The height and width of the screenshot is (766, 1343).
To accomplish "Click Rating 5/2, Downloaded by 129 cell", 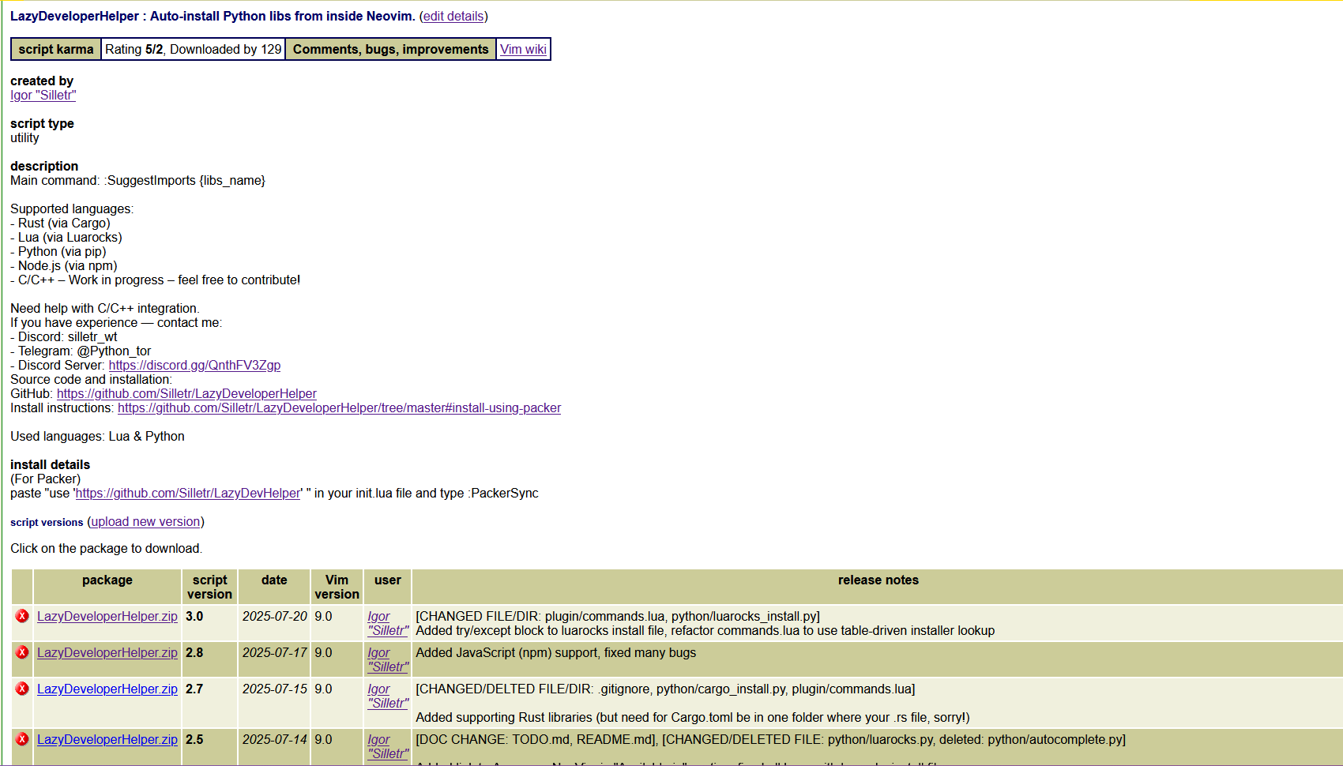I will [x=194, y=49].
